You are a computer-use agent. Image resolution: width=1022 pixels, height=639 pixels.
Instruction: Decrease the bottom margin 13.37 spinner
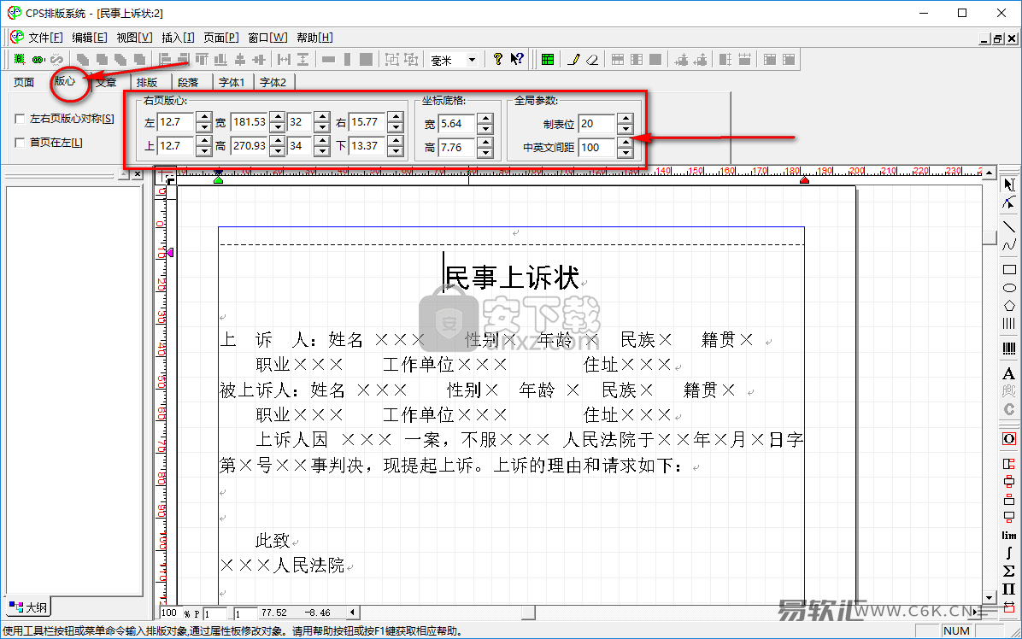(x=395, y=151)
